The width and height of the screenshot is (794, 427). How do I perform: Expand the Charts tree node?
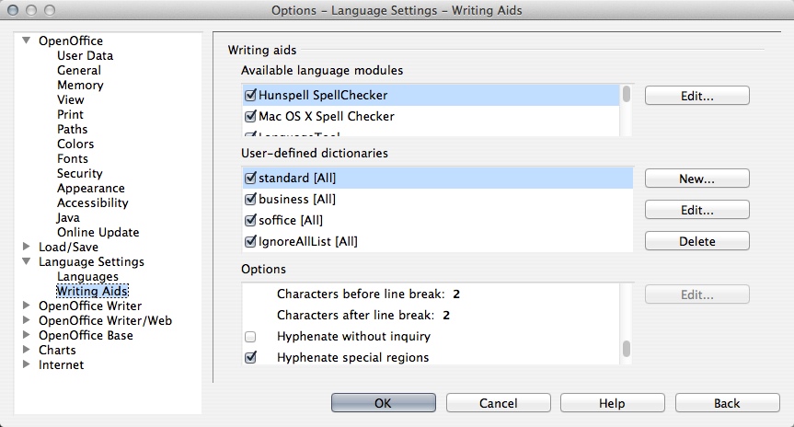26,350
